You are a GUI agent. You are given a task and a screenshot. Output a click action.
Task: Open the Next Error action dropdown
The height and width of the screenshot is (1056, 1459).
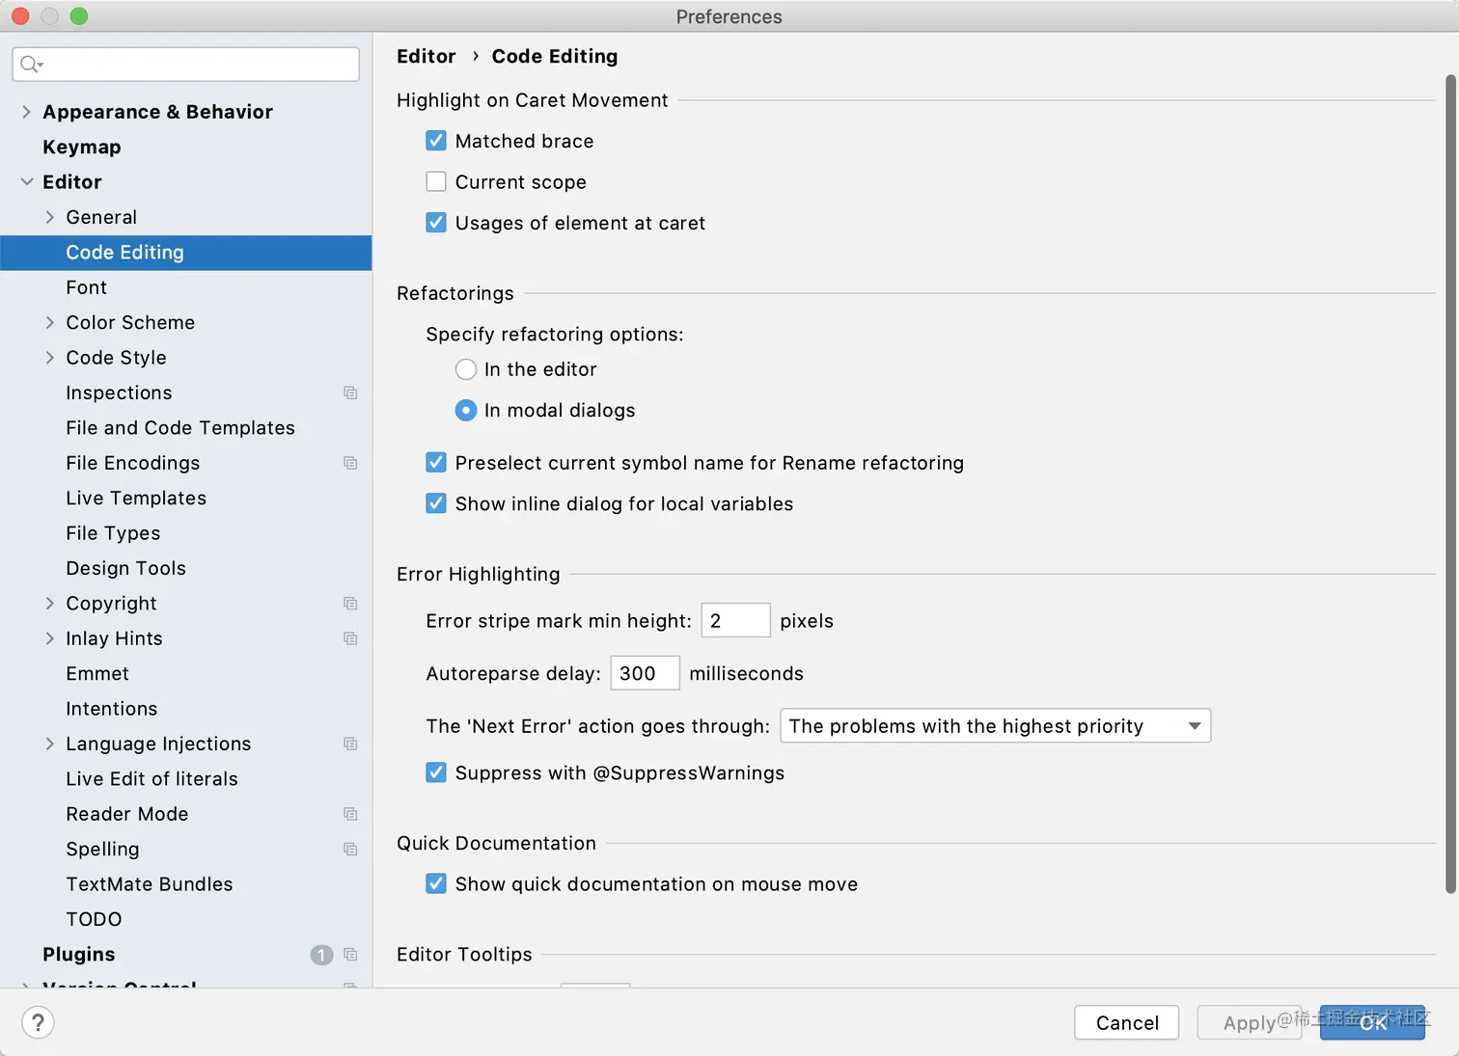pos(995,726)
